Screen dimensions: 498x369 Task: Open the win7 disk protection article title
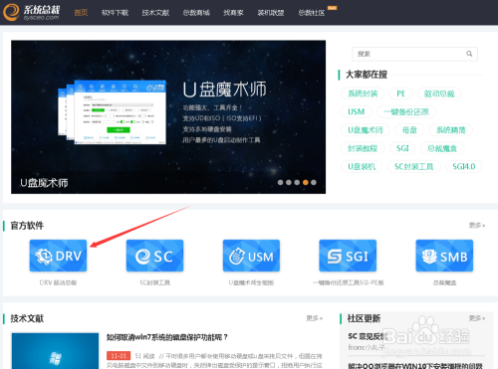[167, 337]
